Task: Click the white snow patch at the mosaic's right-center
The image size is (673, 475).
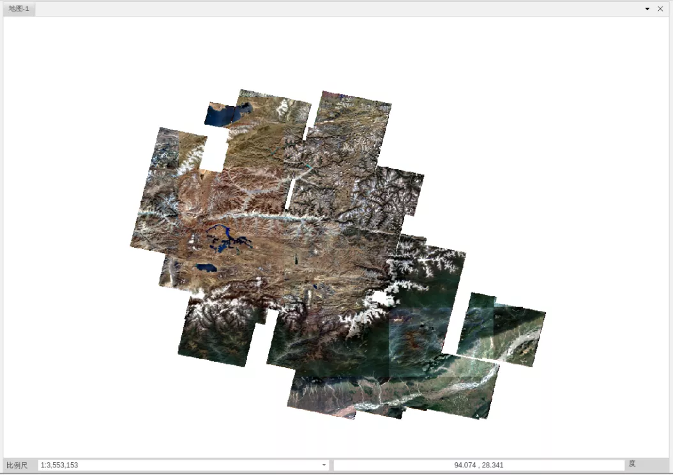Action: [x=382, y=299]
